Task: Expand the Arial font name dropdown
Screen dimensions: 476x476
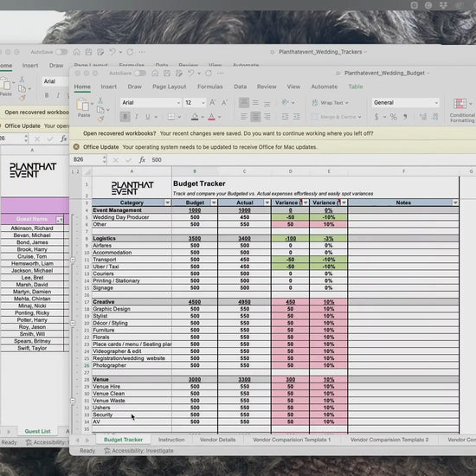Action: coord(178,103)
